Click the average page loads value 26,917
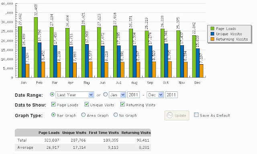 click(x=53, y=148)
